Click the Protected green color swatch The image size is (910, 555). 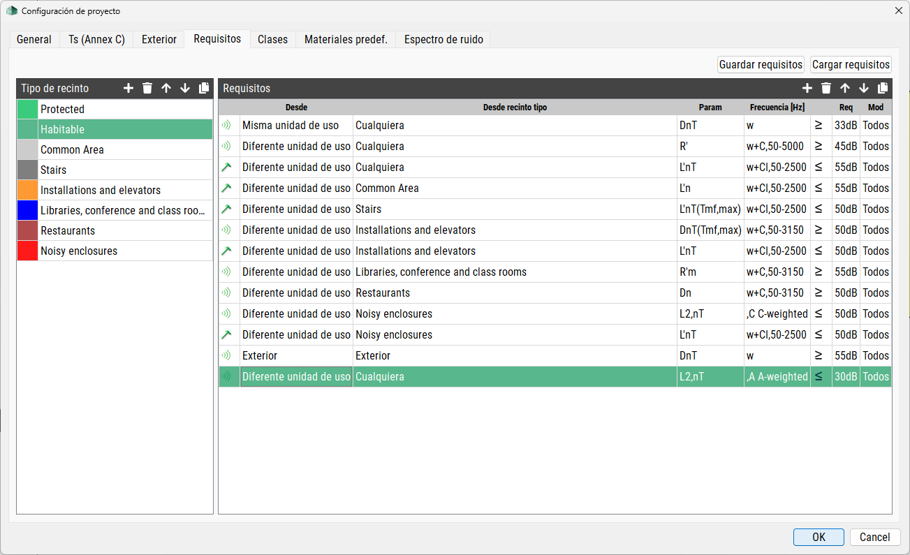(27, 109)
